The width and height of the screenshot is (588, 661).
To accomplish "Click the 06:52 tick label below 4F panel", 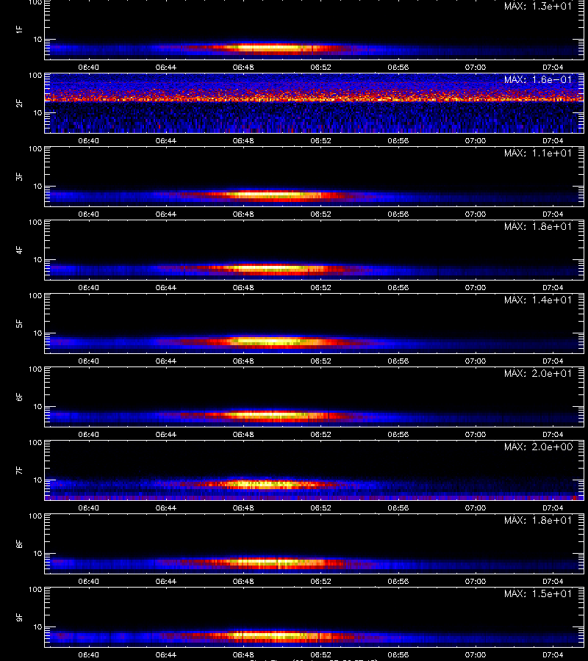I will pyautogui.click(x=320, y=287).
